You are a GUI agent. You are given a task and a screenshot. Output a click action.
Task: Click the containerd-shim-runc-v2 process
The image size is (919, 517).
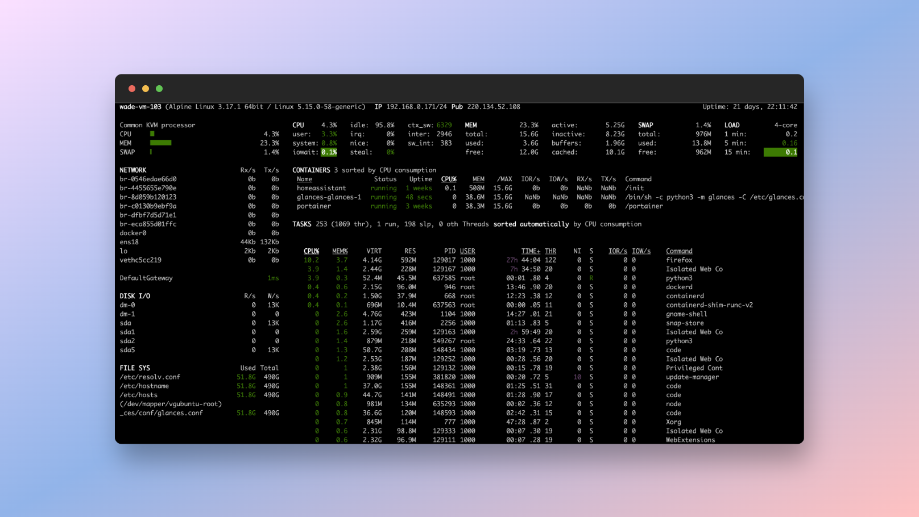[709, 305]
